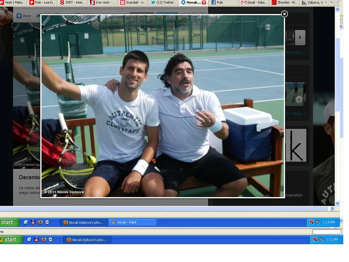The image size is (349, 262).
Task: Play the video thumbnail in sidebar
Action: tap(299, 99)
